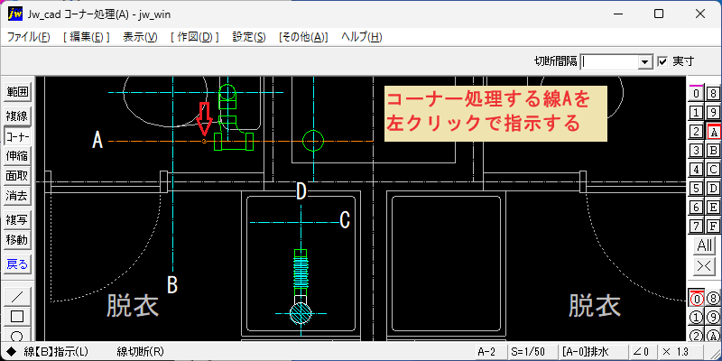Toggle layer group 7 square button
The width and height of the screenshot is (722, 361).
[x=696, y=227]
